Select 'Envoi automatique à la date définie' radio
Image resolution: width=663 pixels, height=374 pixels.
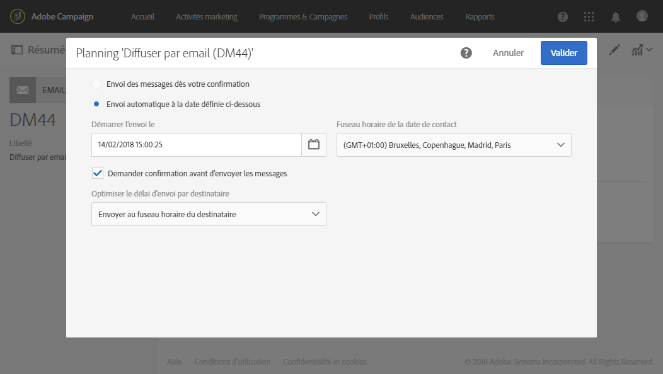pos(96,104)
